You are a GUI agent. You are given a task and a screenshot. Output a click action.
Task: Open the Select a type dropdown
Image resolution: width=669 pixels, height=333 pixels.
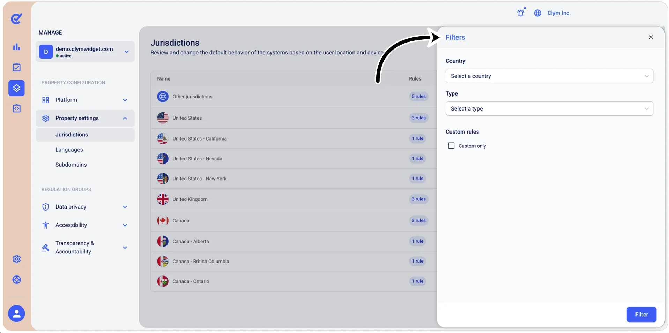pyautogui.click(x=549, y=109)
